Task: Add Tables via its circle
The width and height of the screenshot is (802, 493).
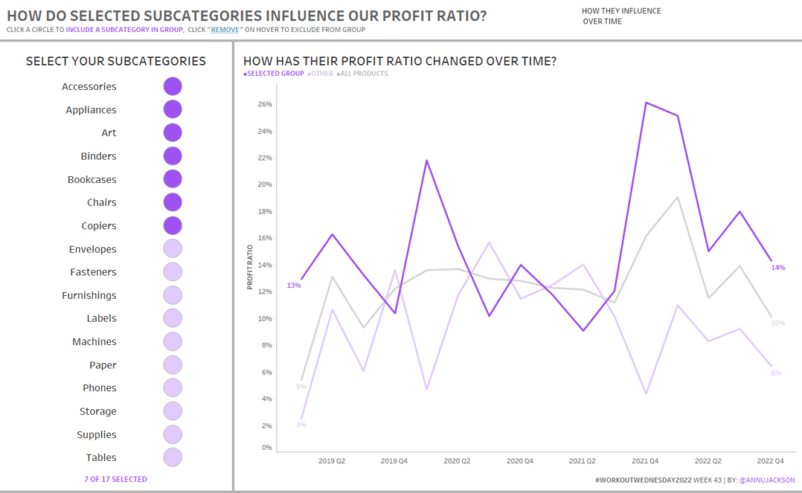Action: click(x=172, y=458)
